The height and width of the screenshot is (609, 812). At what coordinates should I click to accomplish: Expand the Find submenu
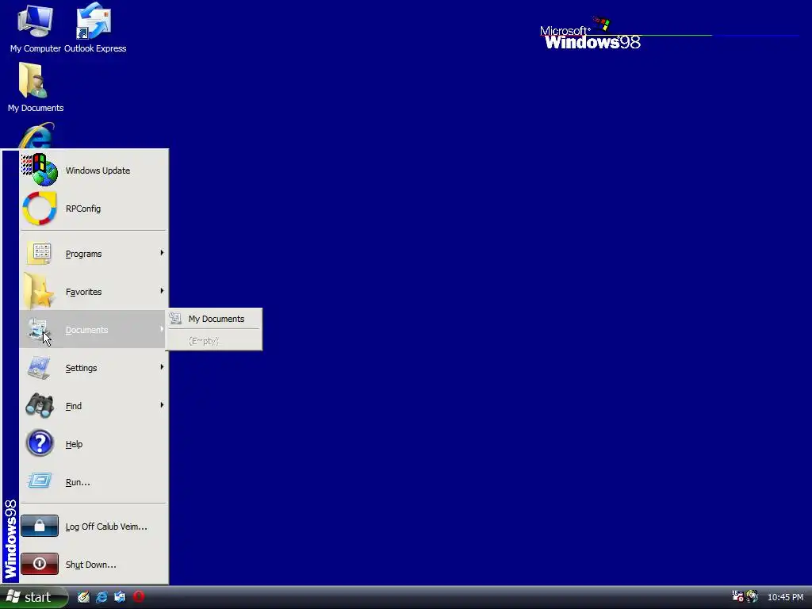point(94,406)
